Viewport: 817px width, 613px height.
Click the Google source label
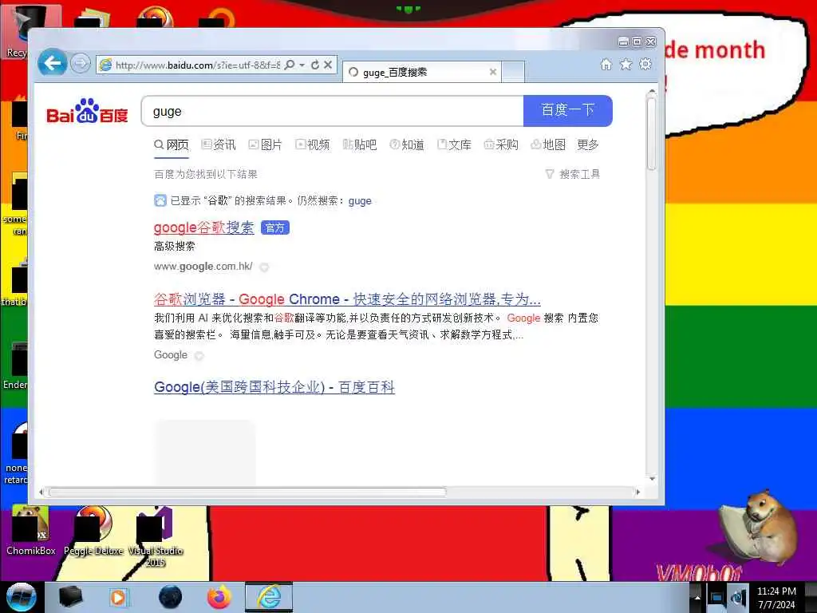click(x=171, y=355)
